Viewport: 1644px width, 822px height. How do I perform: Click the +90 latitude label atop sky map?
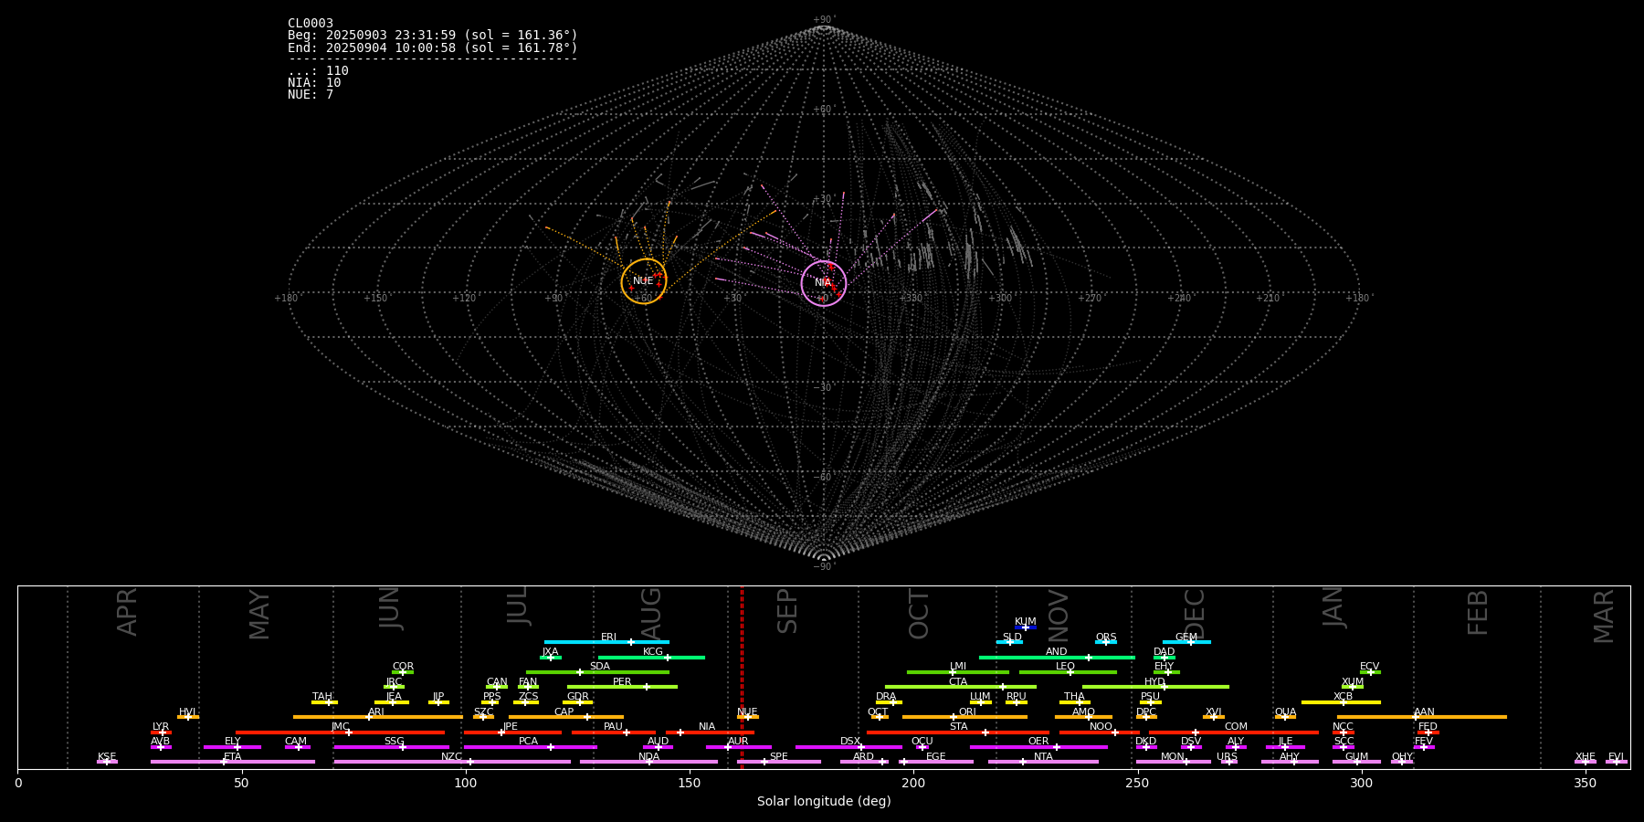[x=824, y=20]
